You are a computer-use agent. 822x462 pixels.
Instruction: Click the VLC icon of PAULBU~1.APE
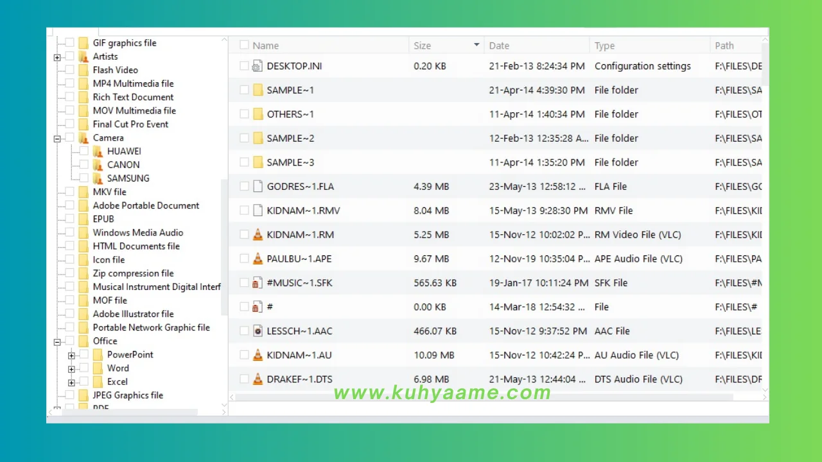tap(258, 259)
